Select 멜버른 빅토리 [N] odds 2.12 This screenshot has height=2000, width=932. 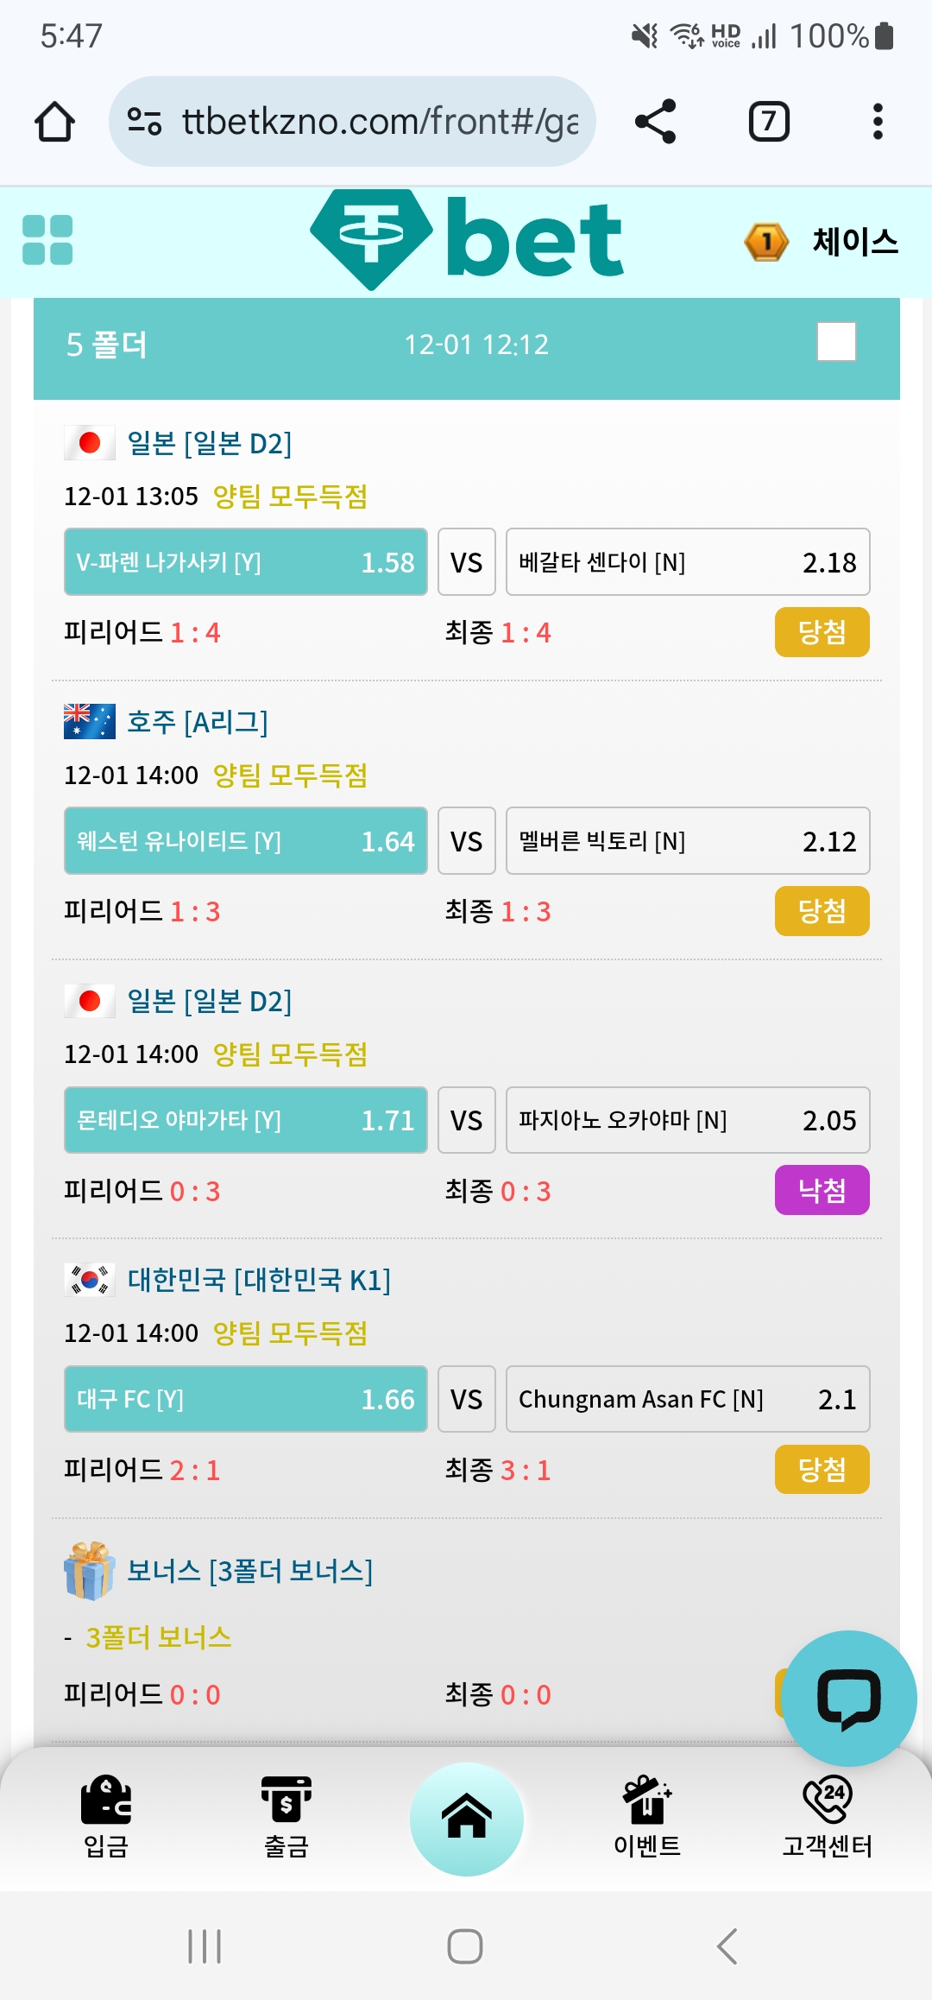688,841
